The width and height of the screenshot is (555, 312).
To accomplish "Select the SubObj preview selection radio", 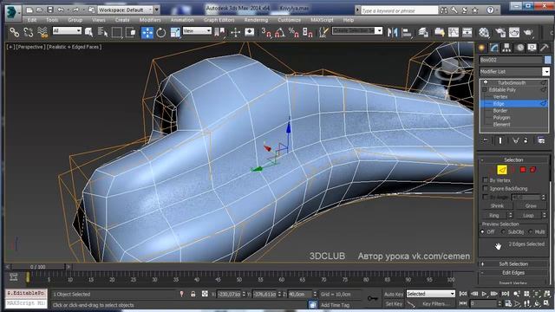I will pyautogui.click(x=504, y=231).
